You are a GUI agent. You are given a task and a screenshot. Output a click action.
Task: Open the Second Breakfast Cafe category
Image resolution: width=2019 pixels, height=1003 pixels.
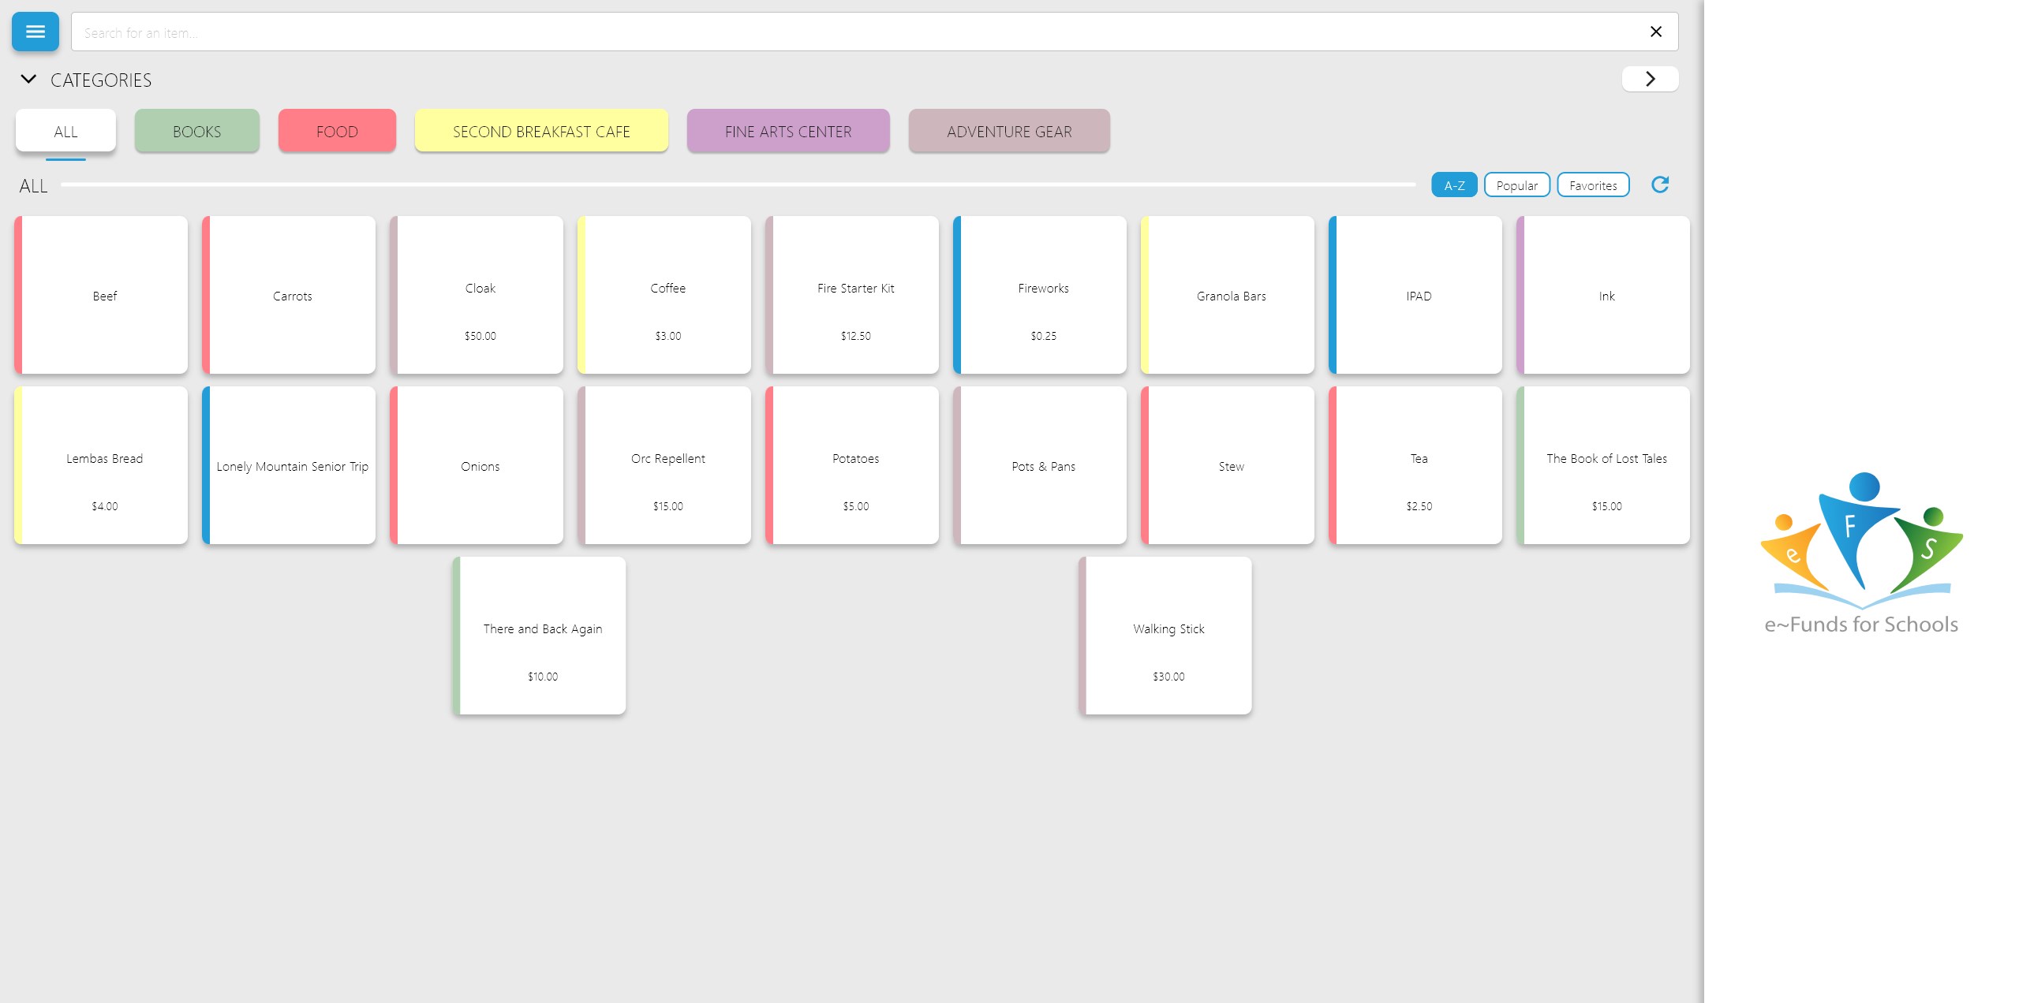coord(541,132)
